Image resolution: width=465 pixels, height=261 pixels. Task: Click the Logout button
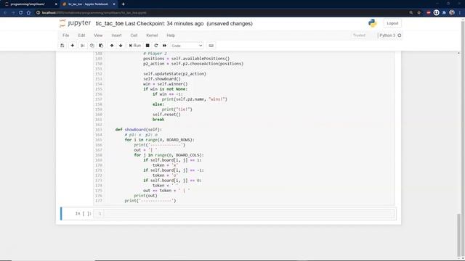[x=392, y=23]
